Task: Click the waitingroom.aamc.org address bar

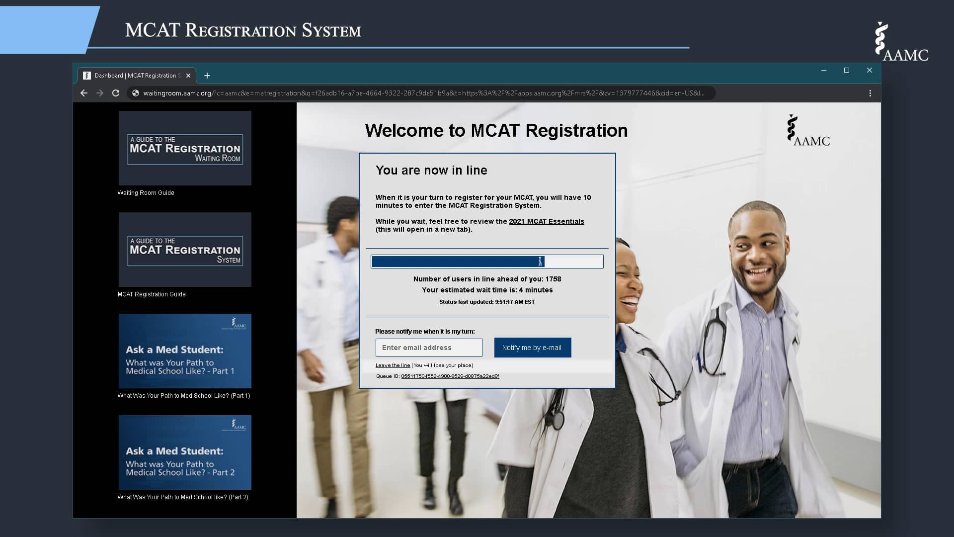Action: point(422,93)
